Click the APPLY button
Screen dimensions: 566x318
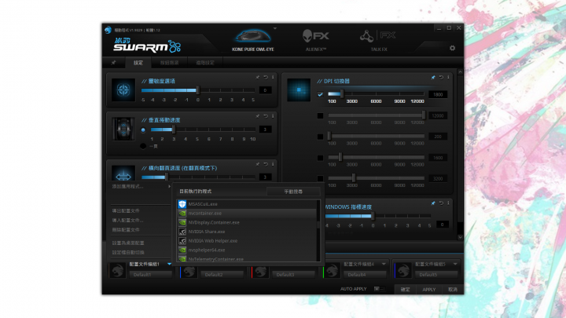pos(429,289)
